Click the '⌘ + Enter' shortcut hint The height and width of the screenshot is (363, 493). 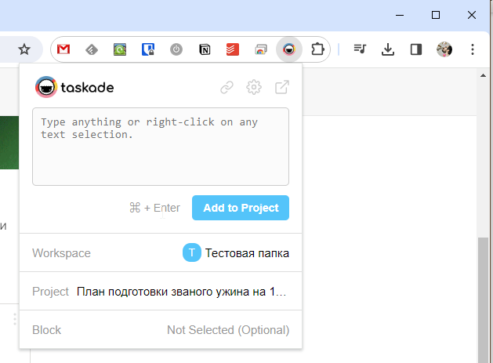pos(154,208)
